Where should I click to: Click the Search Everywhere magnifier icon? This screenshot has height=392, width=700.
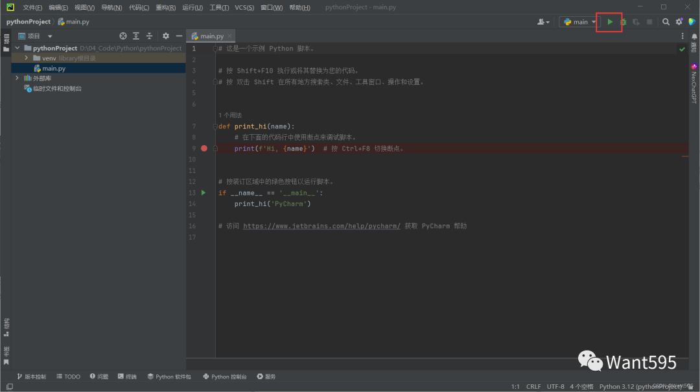click(x=666, y=22)
